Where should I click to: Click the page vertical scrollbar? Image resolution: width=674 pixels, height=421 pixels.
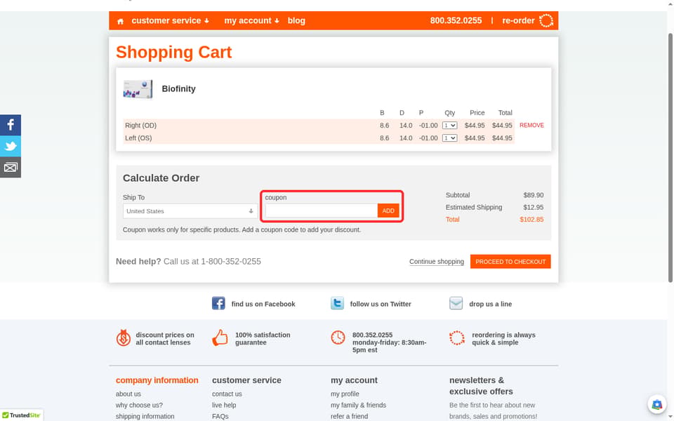670,157
